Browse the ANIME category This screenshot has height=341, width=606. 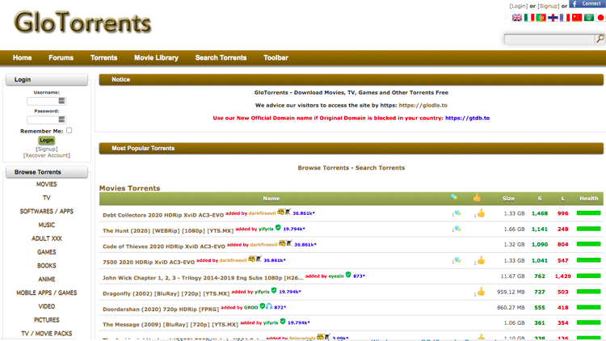[46, 279]
